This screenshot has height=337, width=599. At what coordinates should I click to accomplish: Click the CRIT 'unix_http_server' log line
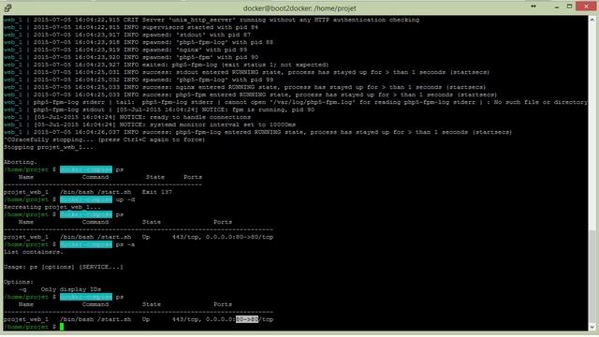[212, 20]
